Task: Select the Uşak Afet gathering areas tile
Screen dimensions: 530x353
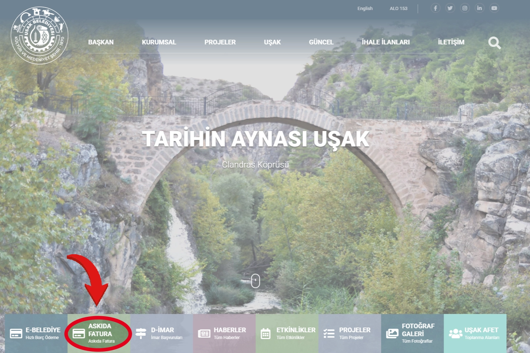Action: point(475,333)
